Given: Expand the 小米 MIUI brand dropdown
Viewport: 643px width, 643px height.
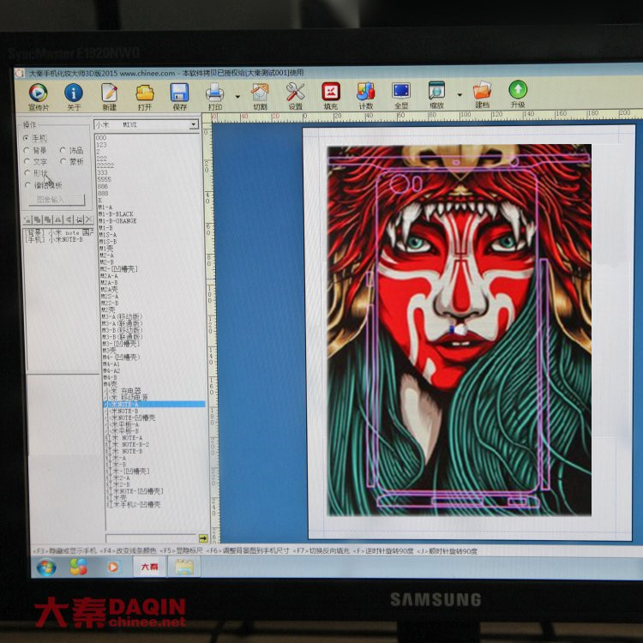Looking at the screenshot, I should 194,124.
